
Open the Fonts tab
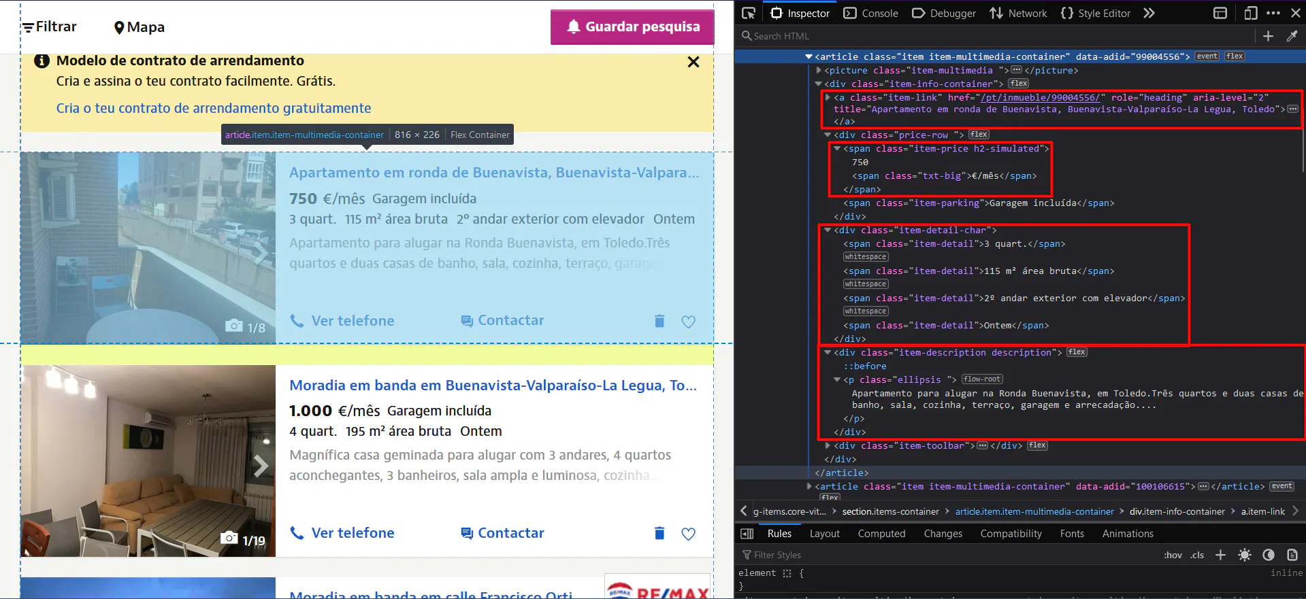[1072, 534]
